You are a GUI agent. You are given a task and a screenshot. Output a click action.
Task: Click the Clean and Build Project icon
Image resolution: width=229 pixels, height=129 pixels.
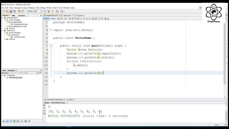point(49,11)
